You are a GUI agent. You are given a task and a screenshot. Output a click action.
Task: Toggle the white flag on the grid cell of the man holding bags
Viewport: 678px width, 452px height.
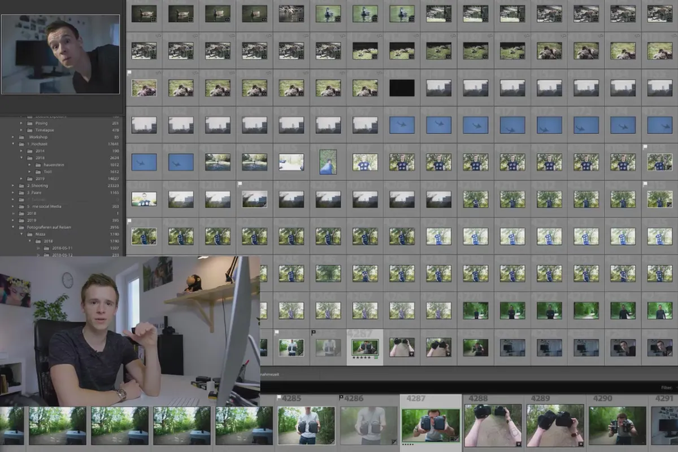(276, 332)
